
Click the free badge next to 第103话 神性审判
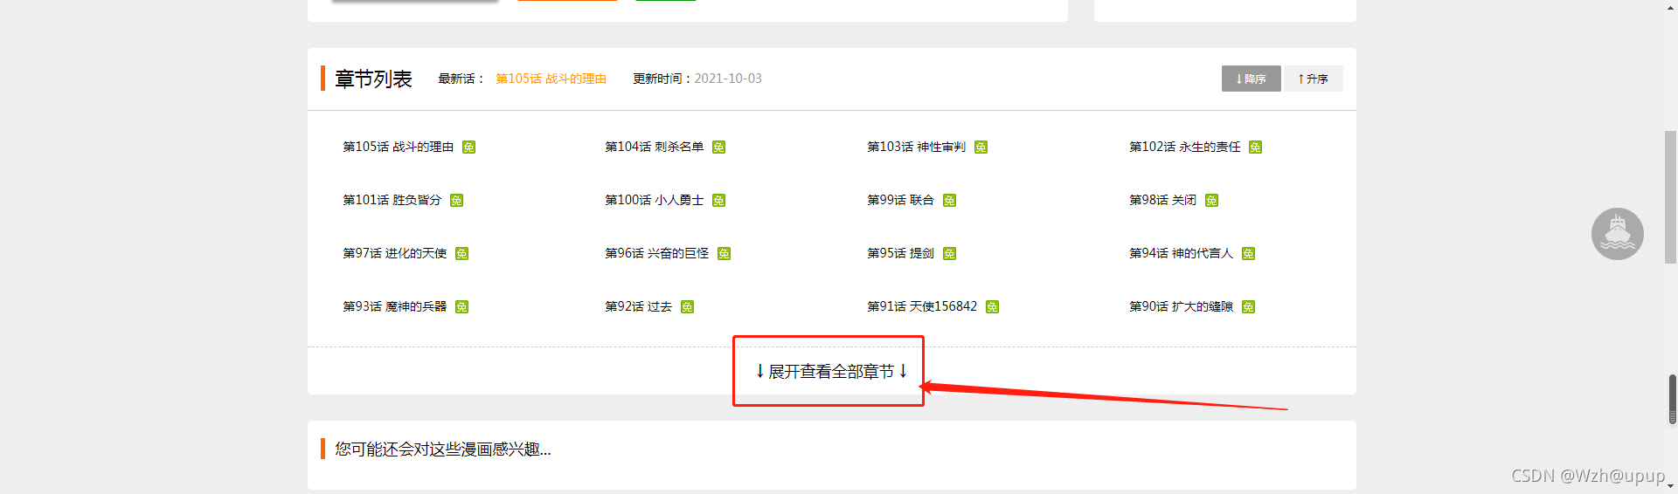[981, 148]
